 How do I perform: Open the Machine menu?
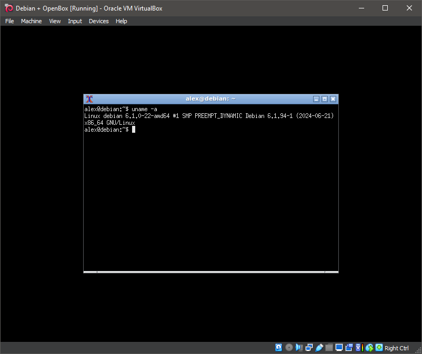click(x=31, y=21)
